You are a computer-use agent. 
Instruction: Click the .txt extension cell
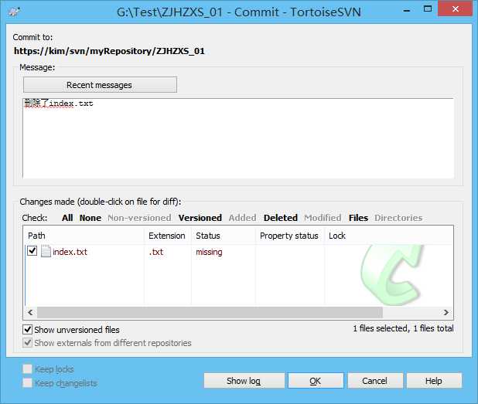[x=155, y=252]
